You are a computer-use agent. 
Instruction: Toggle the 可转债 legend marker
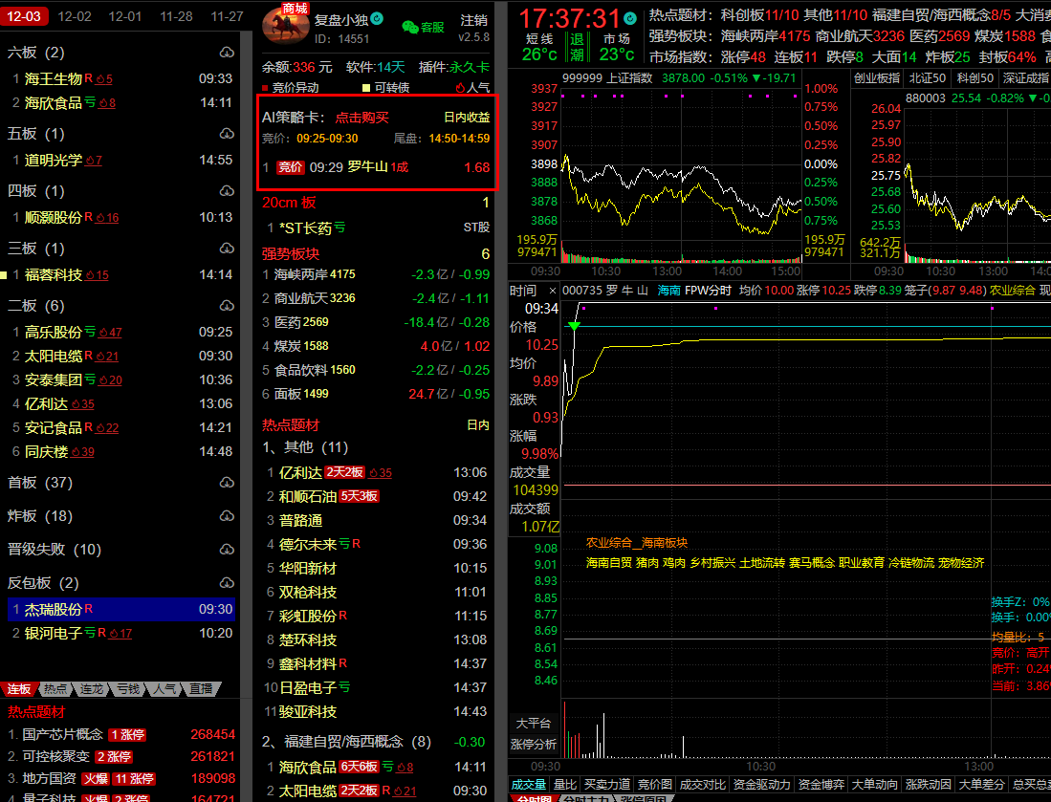[366, 87]
